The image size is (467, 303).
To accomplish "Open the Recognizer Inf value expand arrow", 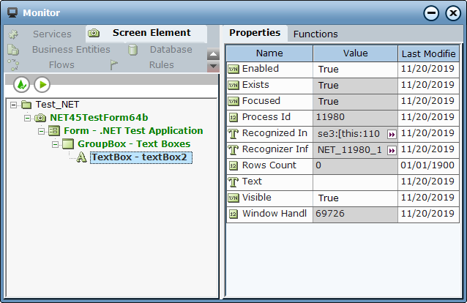I will (392, 151).
